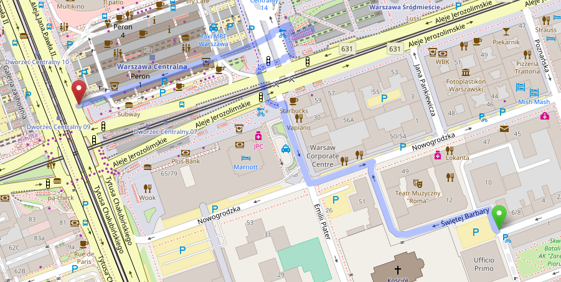Click the pharmacy icon left of Lokanta
This screenshot has height=282, width=561.
tap(437, 155)
